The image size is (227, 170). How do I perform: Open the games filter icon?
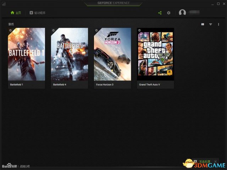[210, 24]
